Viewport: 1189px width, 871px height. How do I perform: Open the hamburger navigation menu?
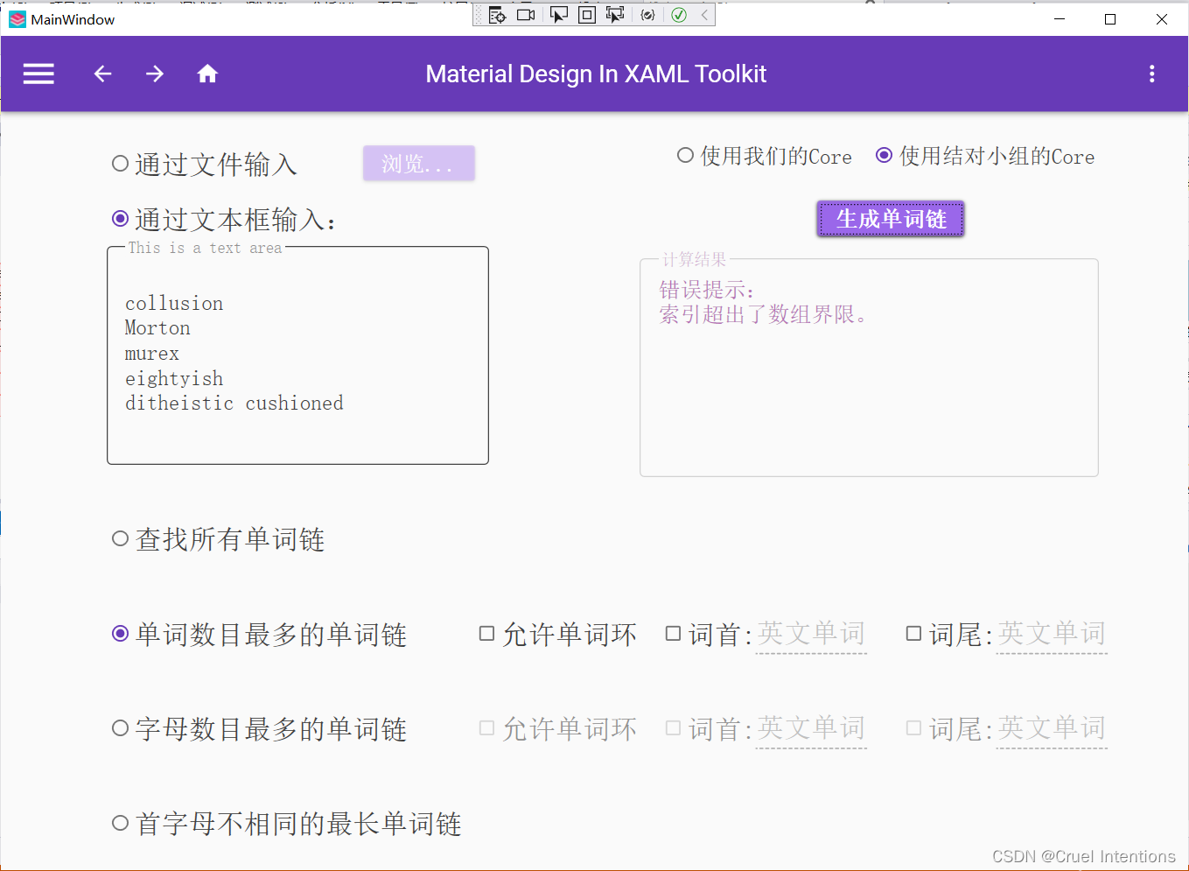(38, 74)
